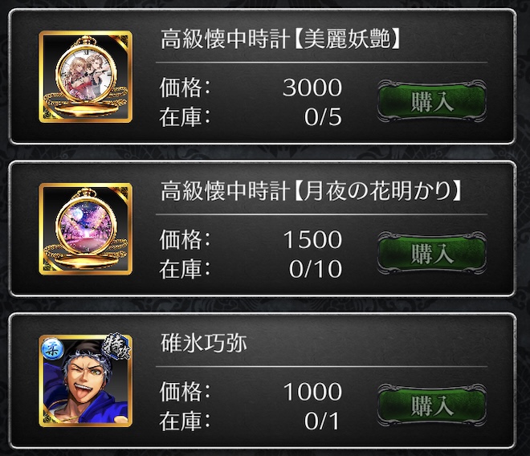The height and width of the screenshot is (456, 530).
Task: Click the 1000 price value
Action: (312, 392)
